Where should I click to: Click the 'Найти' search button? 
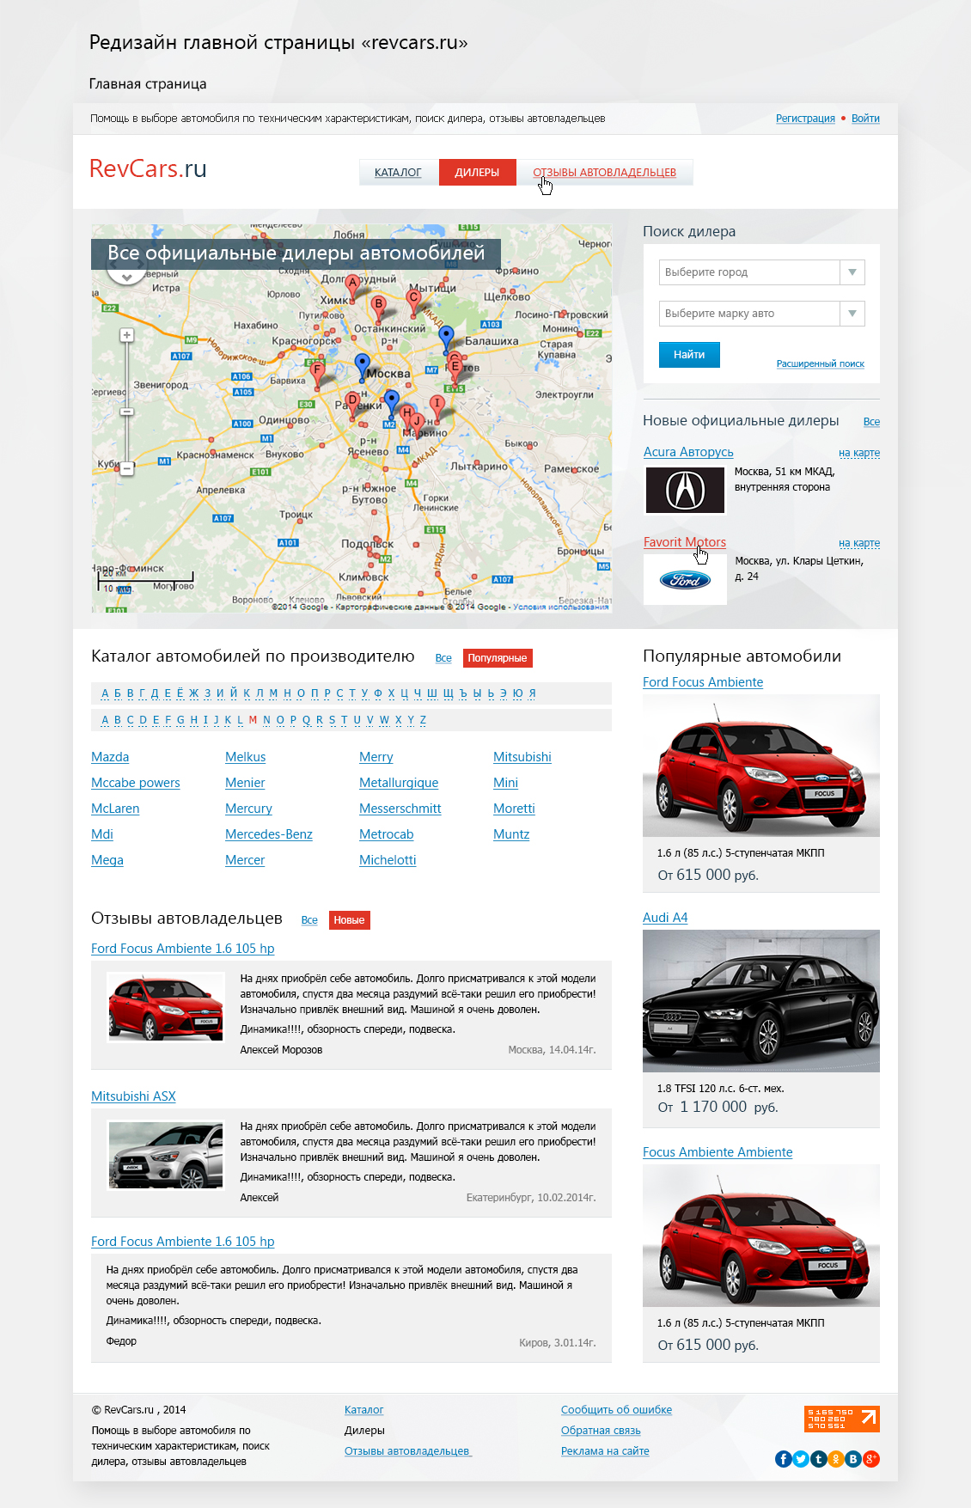click(x=689, y=355)
